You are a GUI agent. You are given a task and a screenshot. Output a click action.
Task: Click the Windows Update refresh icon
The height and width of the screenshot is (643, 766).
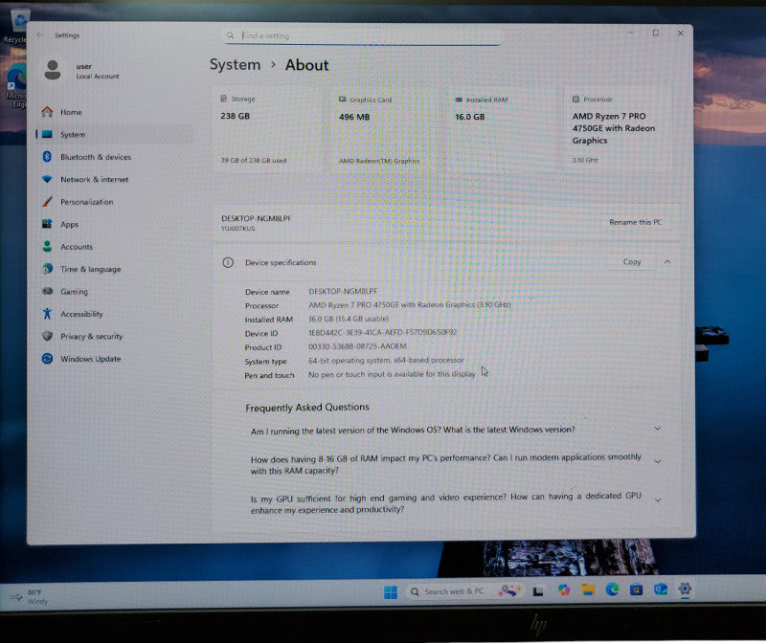pyautogui.click(x=47, y=359)
